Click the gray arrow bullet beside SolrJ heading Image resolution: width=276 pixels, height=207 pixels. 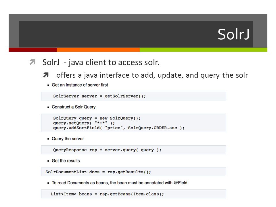tap(32, 62)
